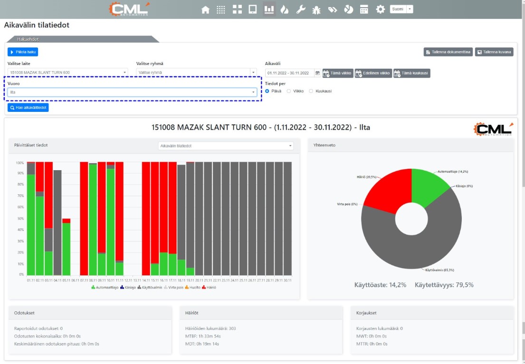525x364 pixels.
Task: Open the Aikavälin tilatiedot chart dropdown
Action: click(x=226, y=146)
